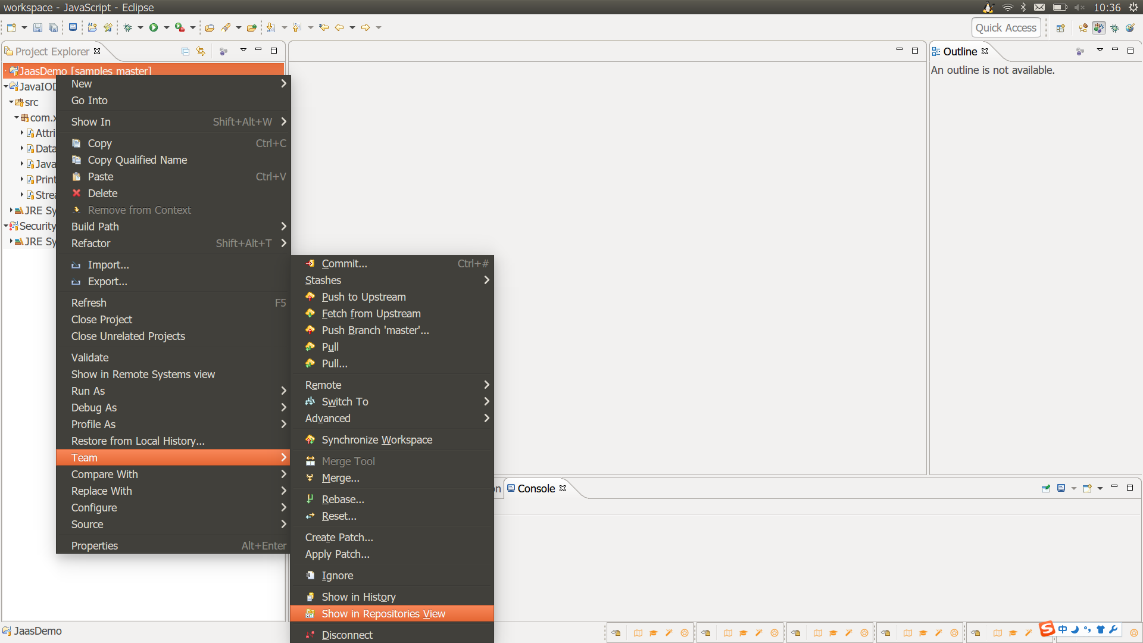Open Properties from the context menu

[173, 546]
